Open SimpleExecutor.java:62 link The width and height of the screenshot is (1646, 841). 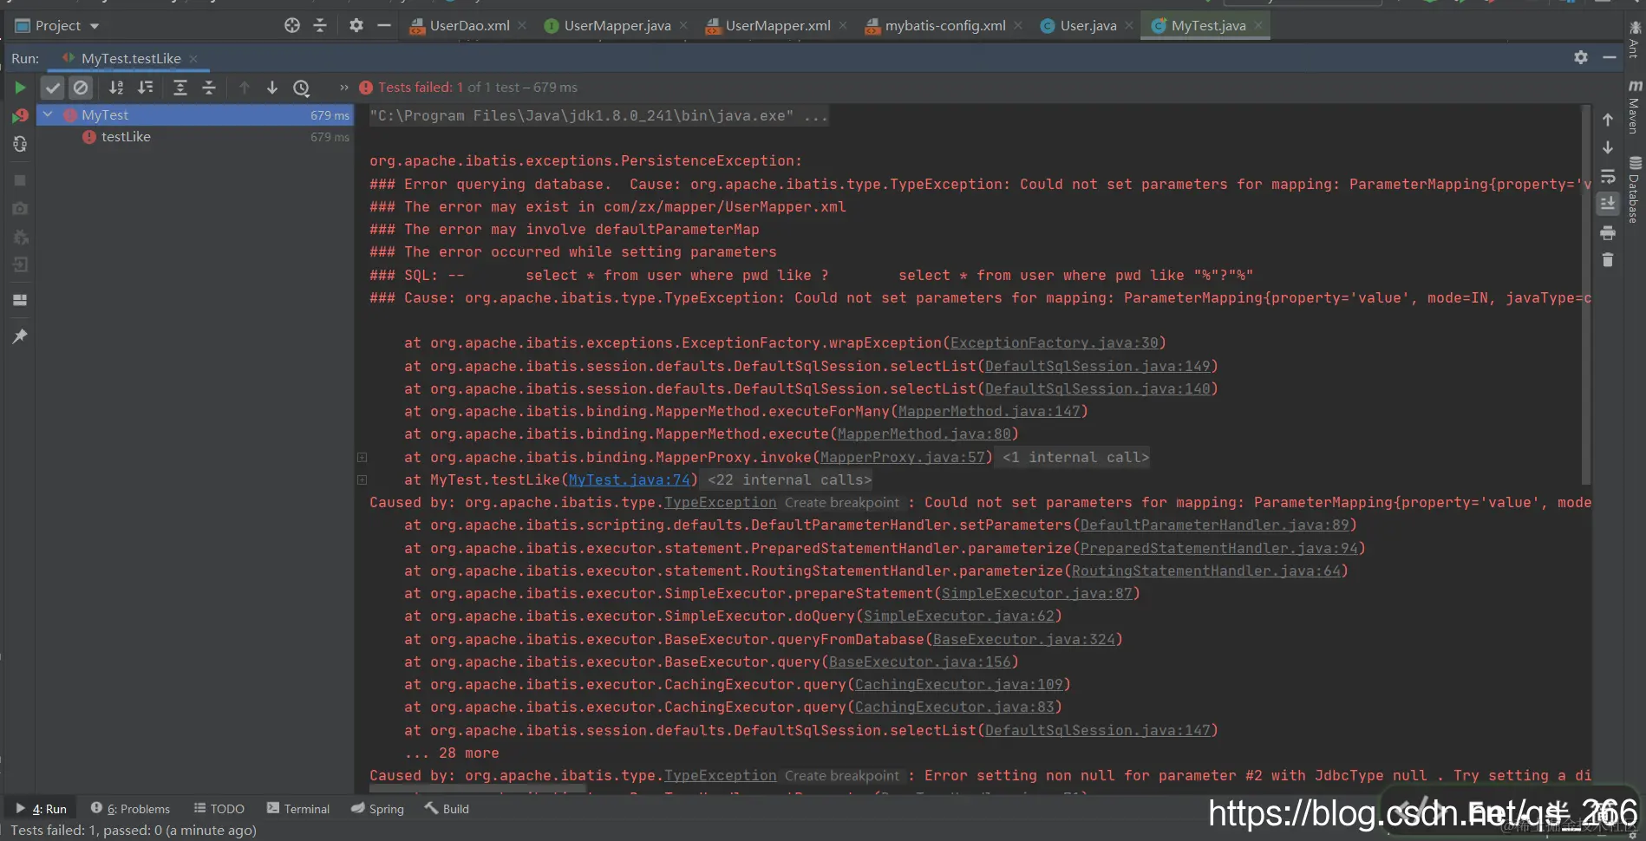click(x=958, y=616)
